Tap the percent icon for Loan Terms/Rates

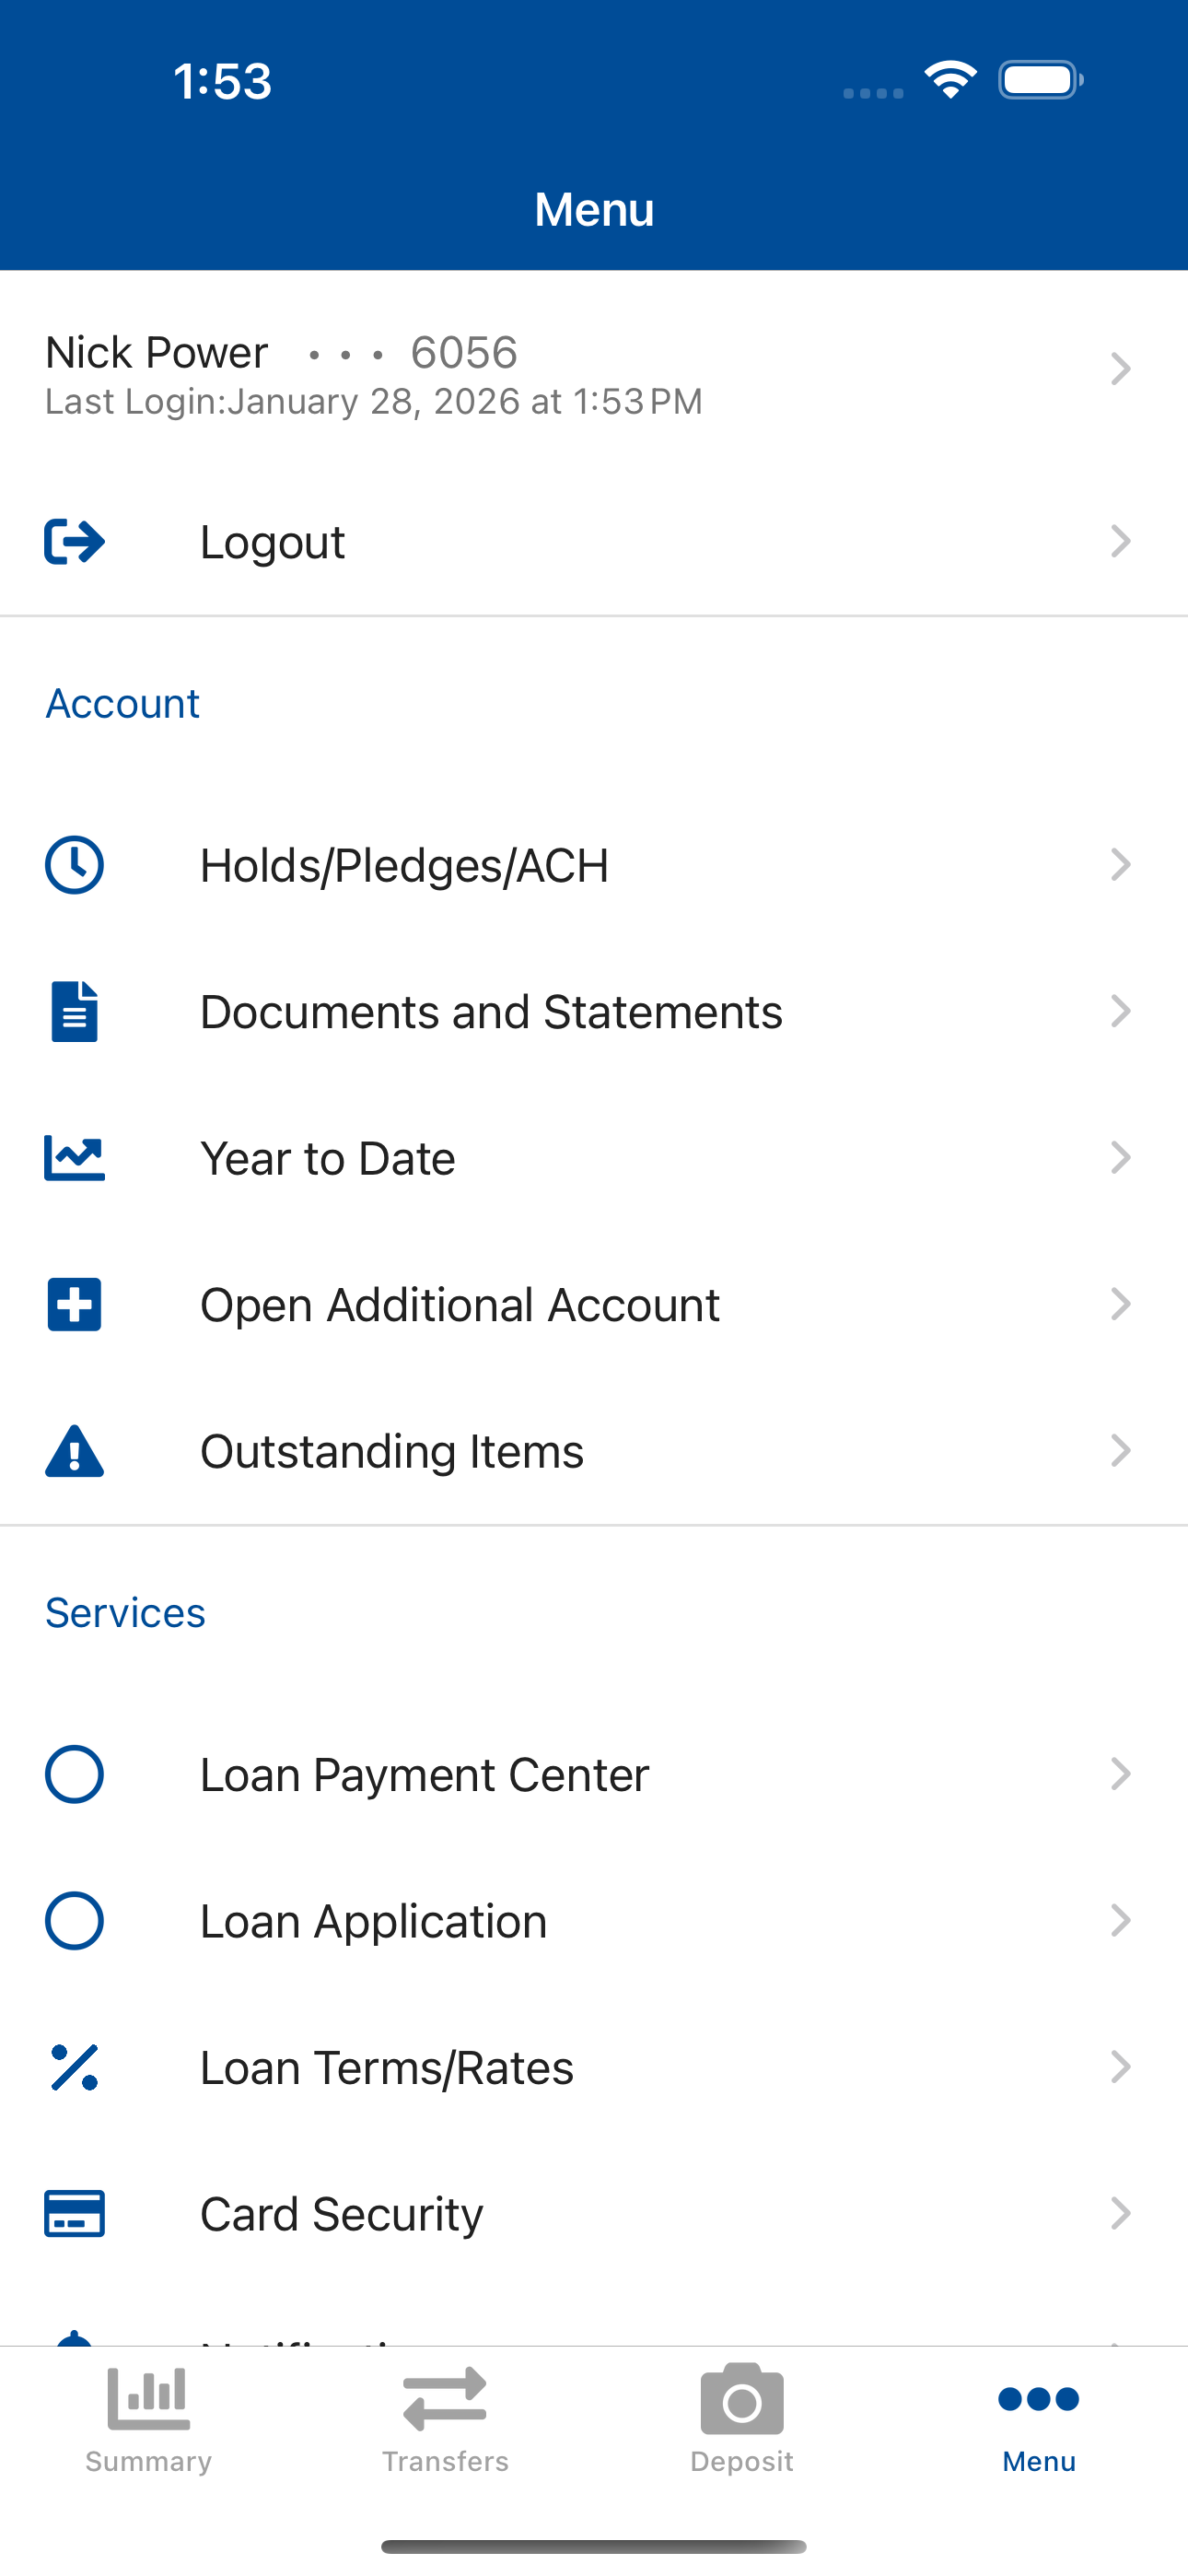pos(74,2067)
